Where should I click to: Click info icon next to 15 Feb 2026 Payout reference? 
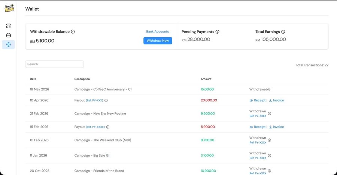pos(108,127)
